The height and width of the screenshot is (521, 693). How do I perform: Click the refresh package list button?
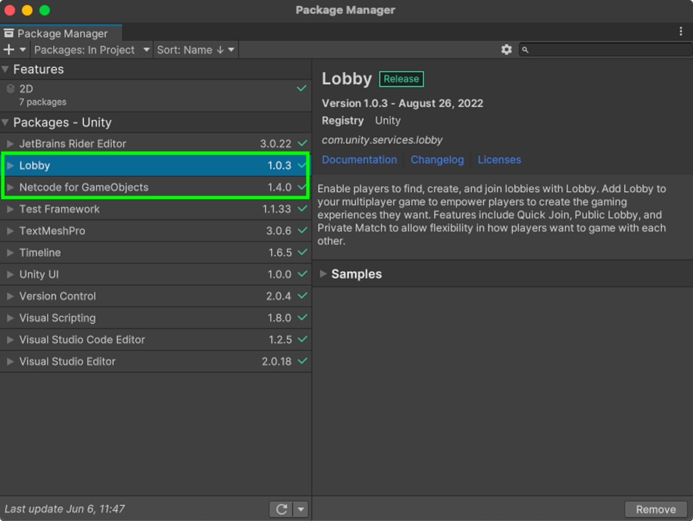coord(282,509)
